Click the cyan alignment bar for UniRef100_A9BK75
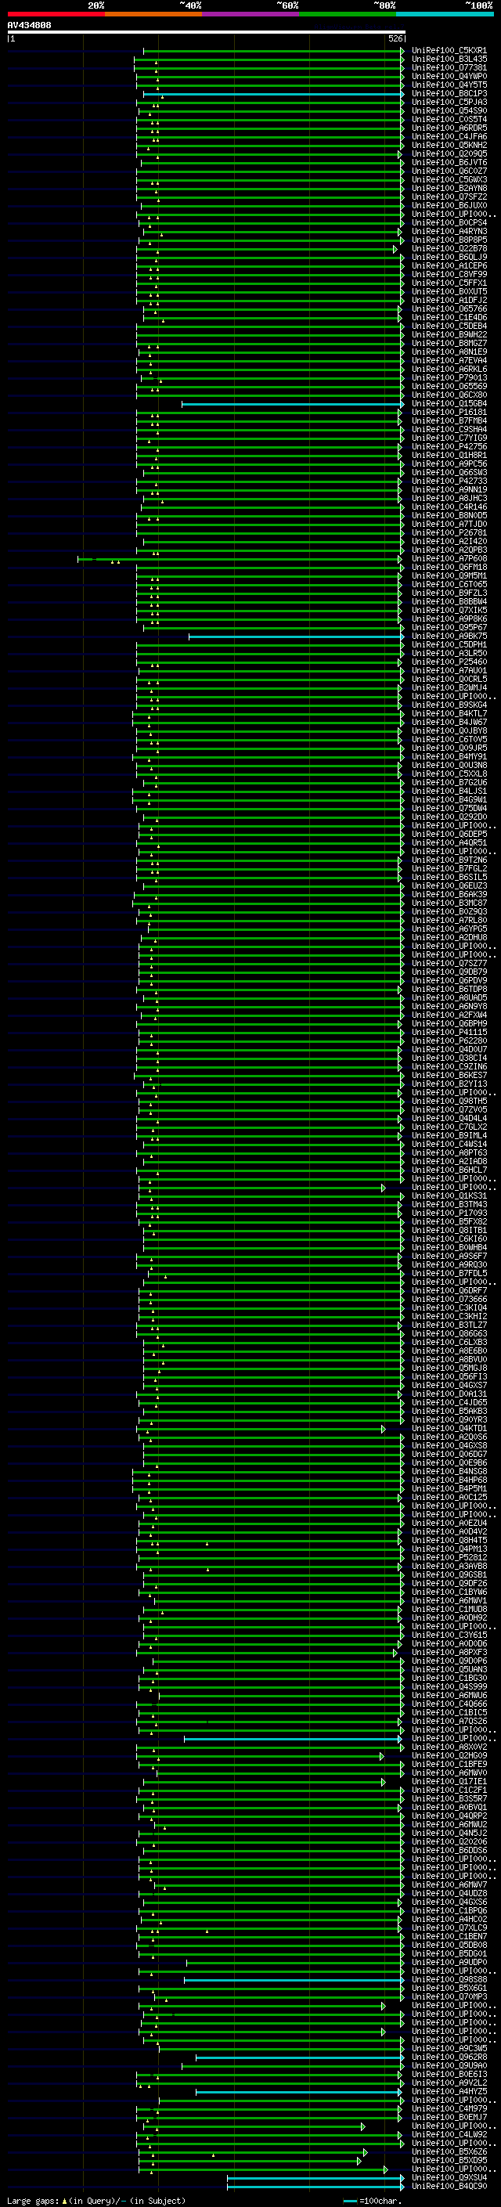The image size is (501, 2207). click(297, 636)
